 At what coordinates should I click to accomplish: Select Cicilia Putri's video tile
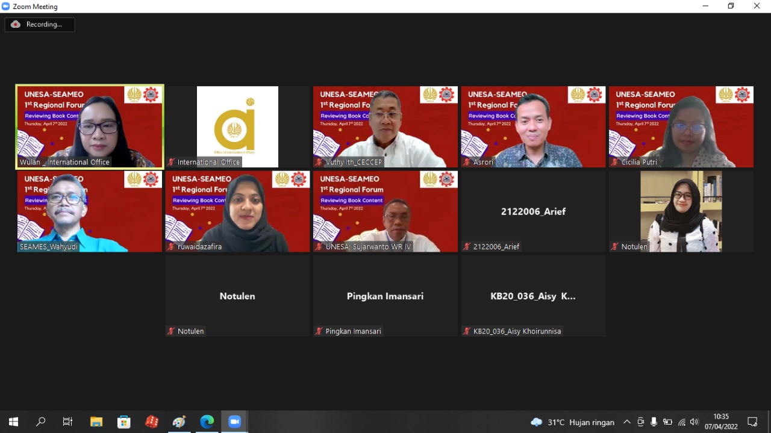pos(681,126)
